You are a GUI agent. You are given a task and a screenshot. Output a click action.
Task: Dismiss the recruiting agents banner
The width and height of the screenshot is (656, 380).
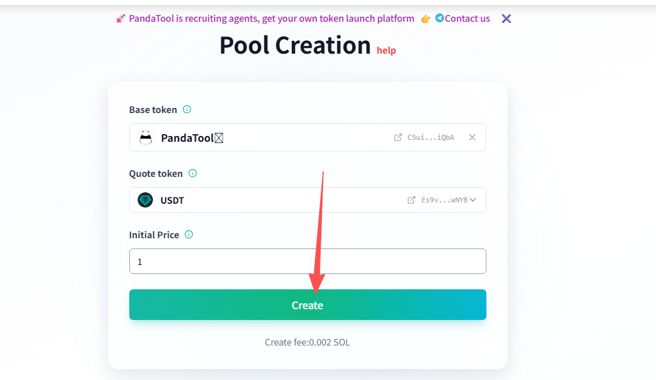click(x=506, y=19)
